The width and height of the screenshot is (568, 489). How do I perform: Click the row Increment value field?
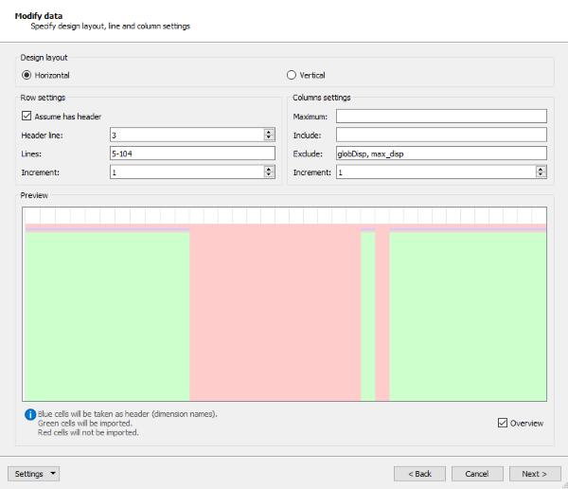(186, 172)
